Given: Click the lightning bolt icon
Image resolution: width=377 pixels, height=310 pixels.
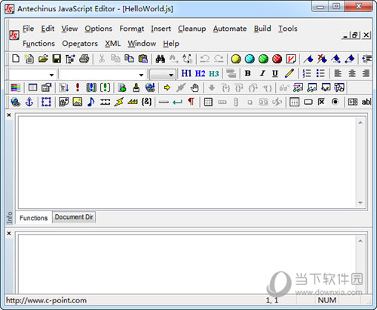Looking at the screenshot, I should click(x=118, y=102).
